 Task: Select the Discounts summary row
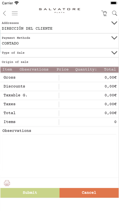[59, 86]
